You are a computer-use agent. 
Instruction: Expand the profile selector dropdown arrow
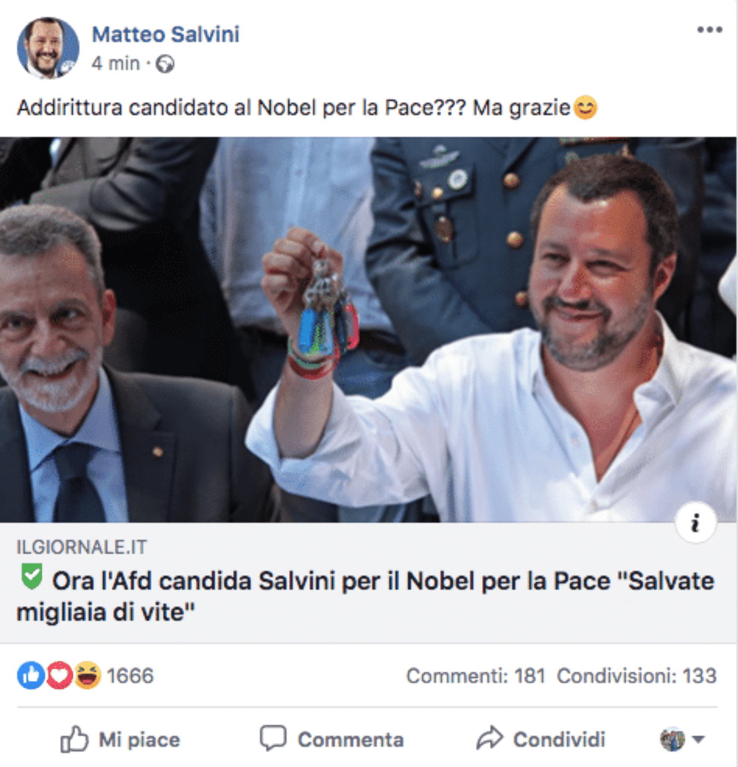(699, 739)
